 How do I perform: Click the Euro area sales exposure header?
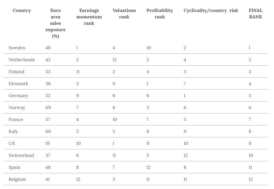[x=55, y=23]
